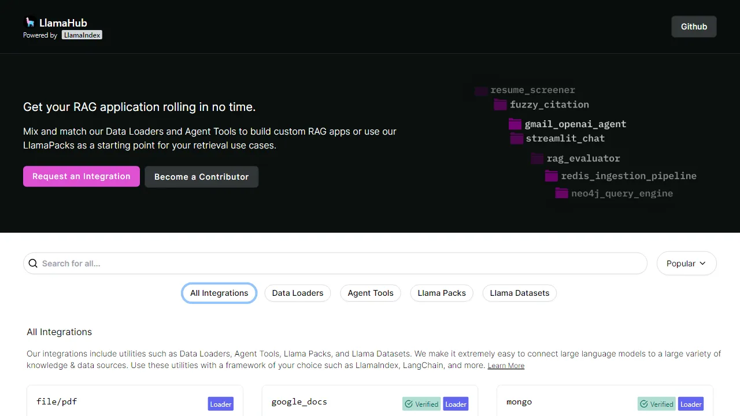Click the fuzzy_citation label
This screenshot has height=416, width=740.
pos(549,105)
